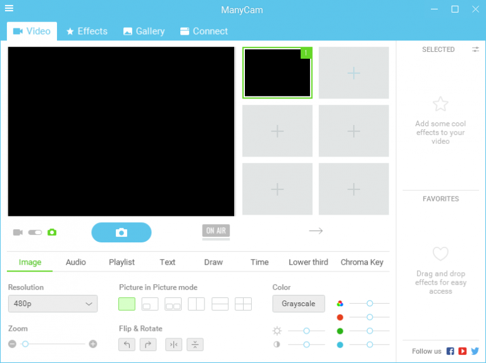The height and width of the screenshot is (363, 486).
Task: Select the Audio settings tab
Action: tap(76, 262)
